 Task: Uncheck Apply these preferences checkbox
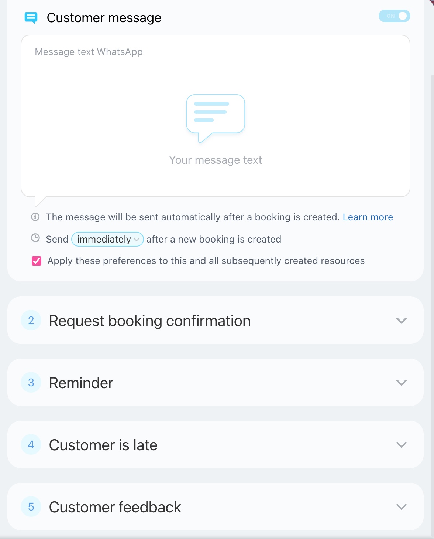37,261
